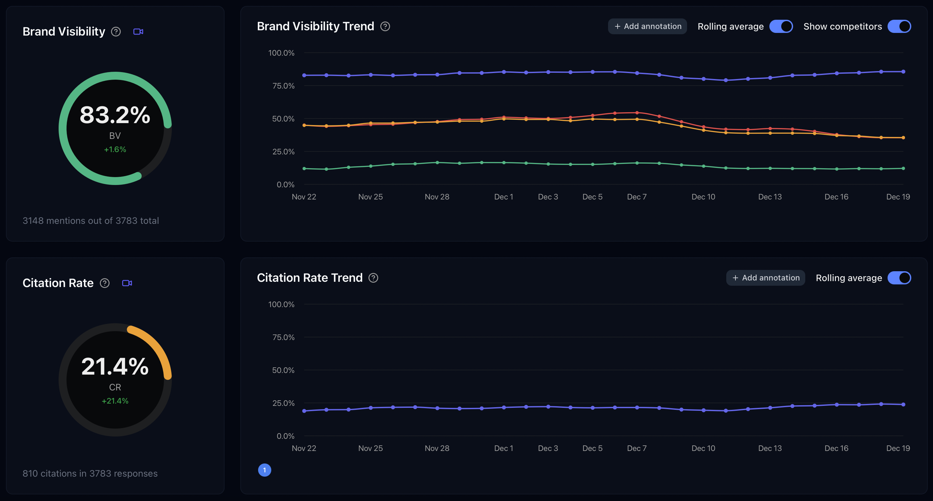Click the Citation Rate help question icon
Image resolution: width=933 pixels, height=501 pixels.
pyautogui.click(x=105, y=283)
